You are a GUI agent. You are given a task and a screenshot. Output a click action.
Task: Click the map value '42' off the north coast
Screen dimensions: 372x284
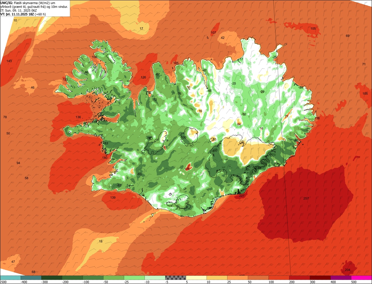click(x=223, y=38)
